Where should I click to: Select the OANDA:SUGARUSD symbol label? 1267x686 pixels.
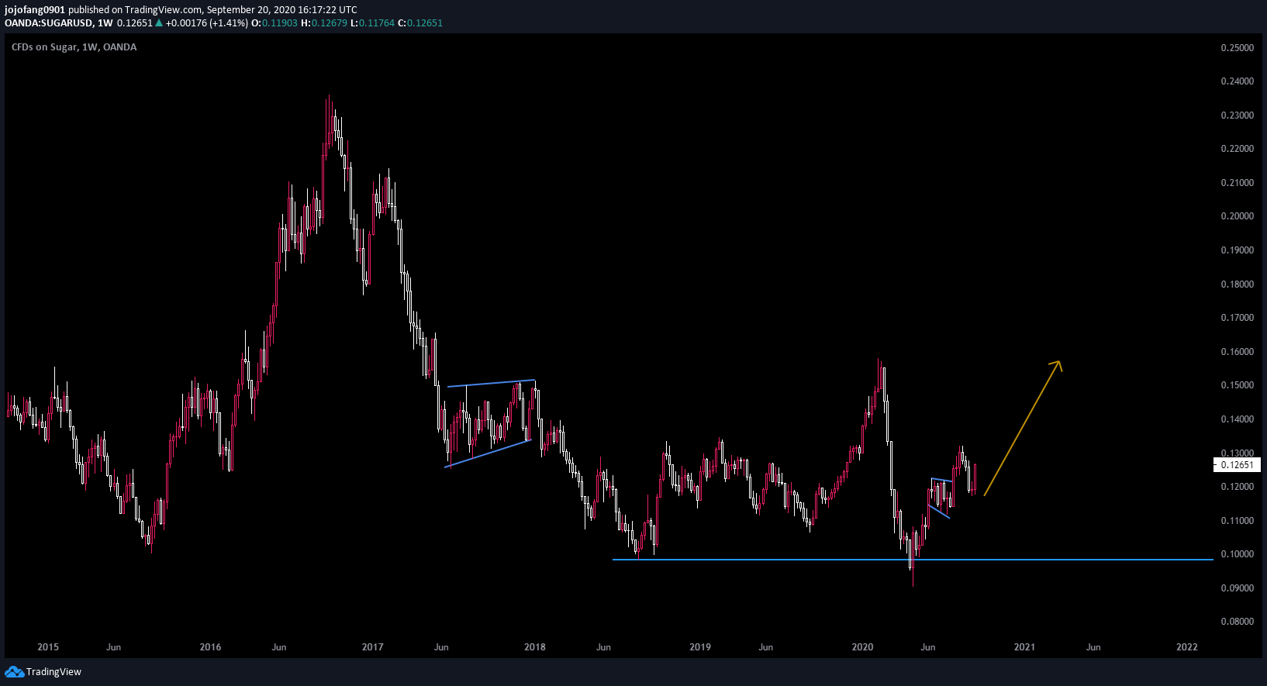coord(49,23)
